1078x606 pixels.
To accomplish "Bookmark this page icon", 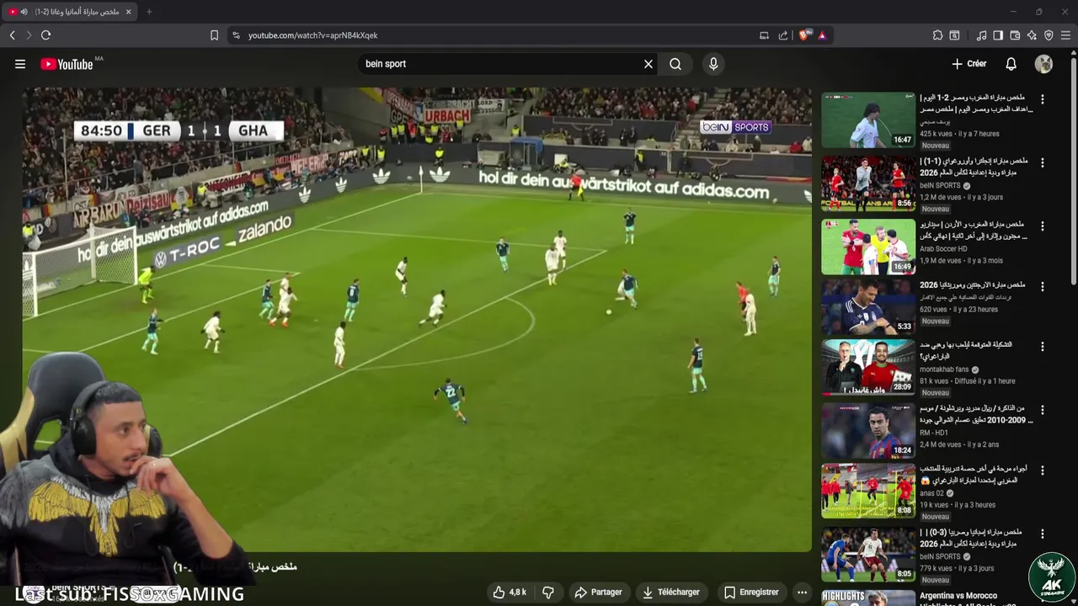I will [x=214, y=35].
